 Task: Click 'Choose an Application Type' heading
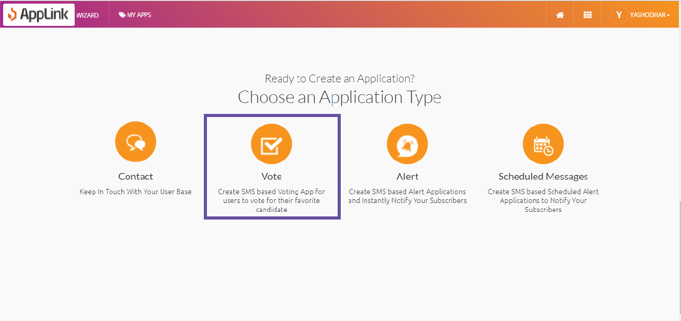(x=340, y=97)
